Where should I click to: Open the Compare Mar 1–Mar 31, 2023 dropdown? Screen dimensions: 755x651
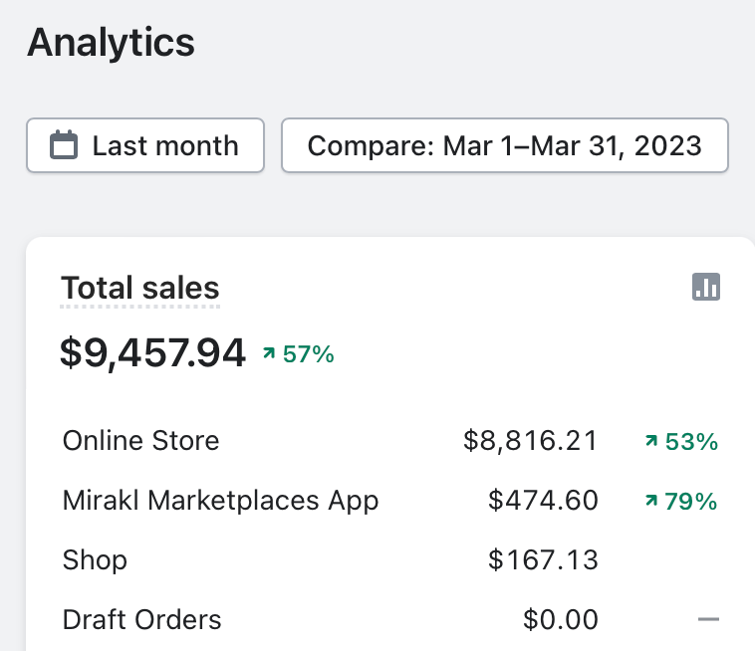pos(505,146)
